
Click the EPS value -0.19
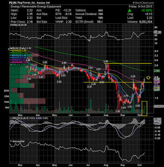[x=68, y=14]
